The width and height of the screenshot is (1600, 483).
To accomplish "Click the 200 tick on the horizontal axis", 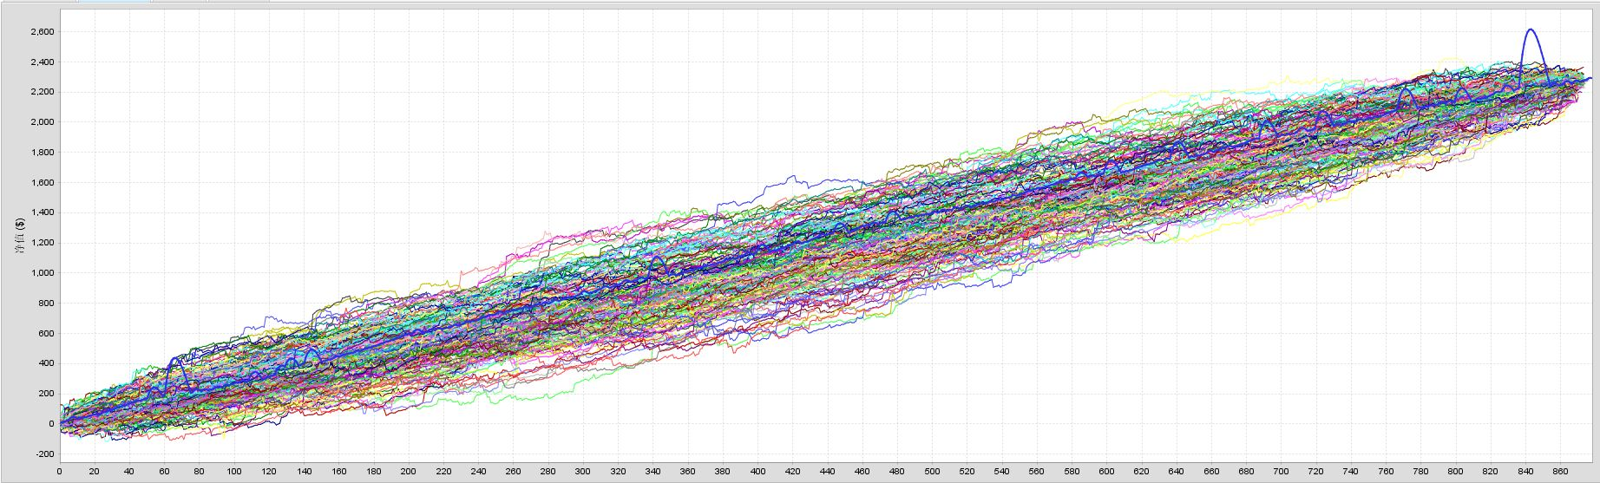I will point(408,472).
